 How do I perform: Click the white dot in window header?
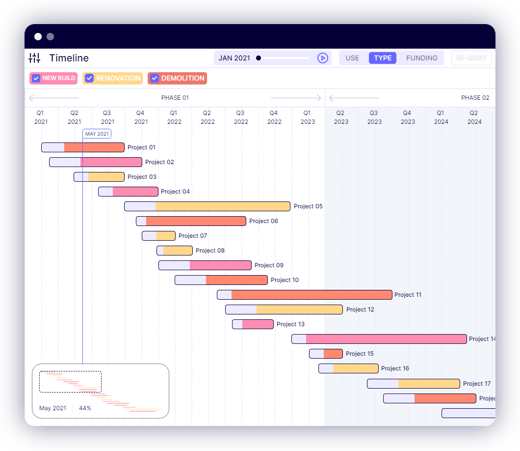point(38,37)
